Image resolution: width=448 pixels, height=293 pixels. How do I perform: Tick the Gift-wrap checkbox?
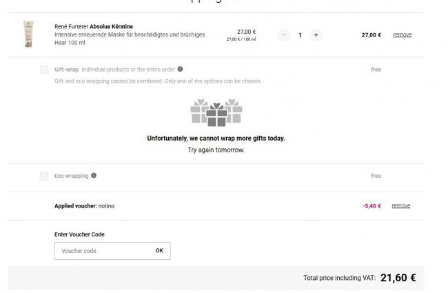[x=44, y=70]
